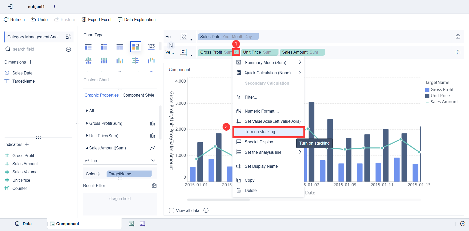The width and height of the screenshot is (469, 231).
Task: Click the switch dataset icon beside Category Management
Action: (68, 37)
